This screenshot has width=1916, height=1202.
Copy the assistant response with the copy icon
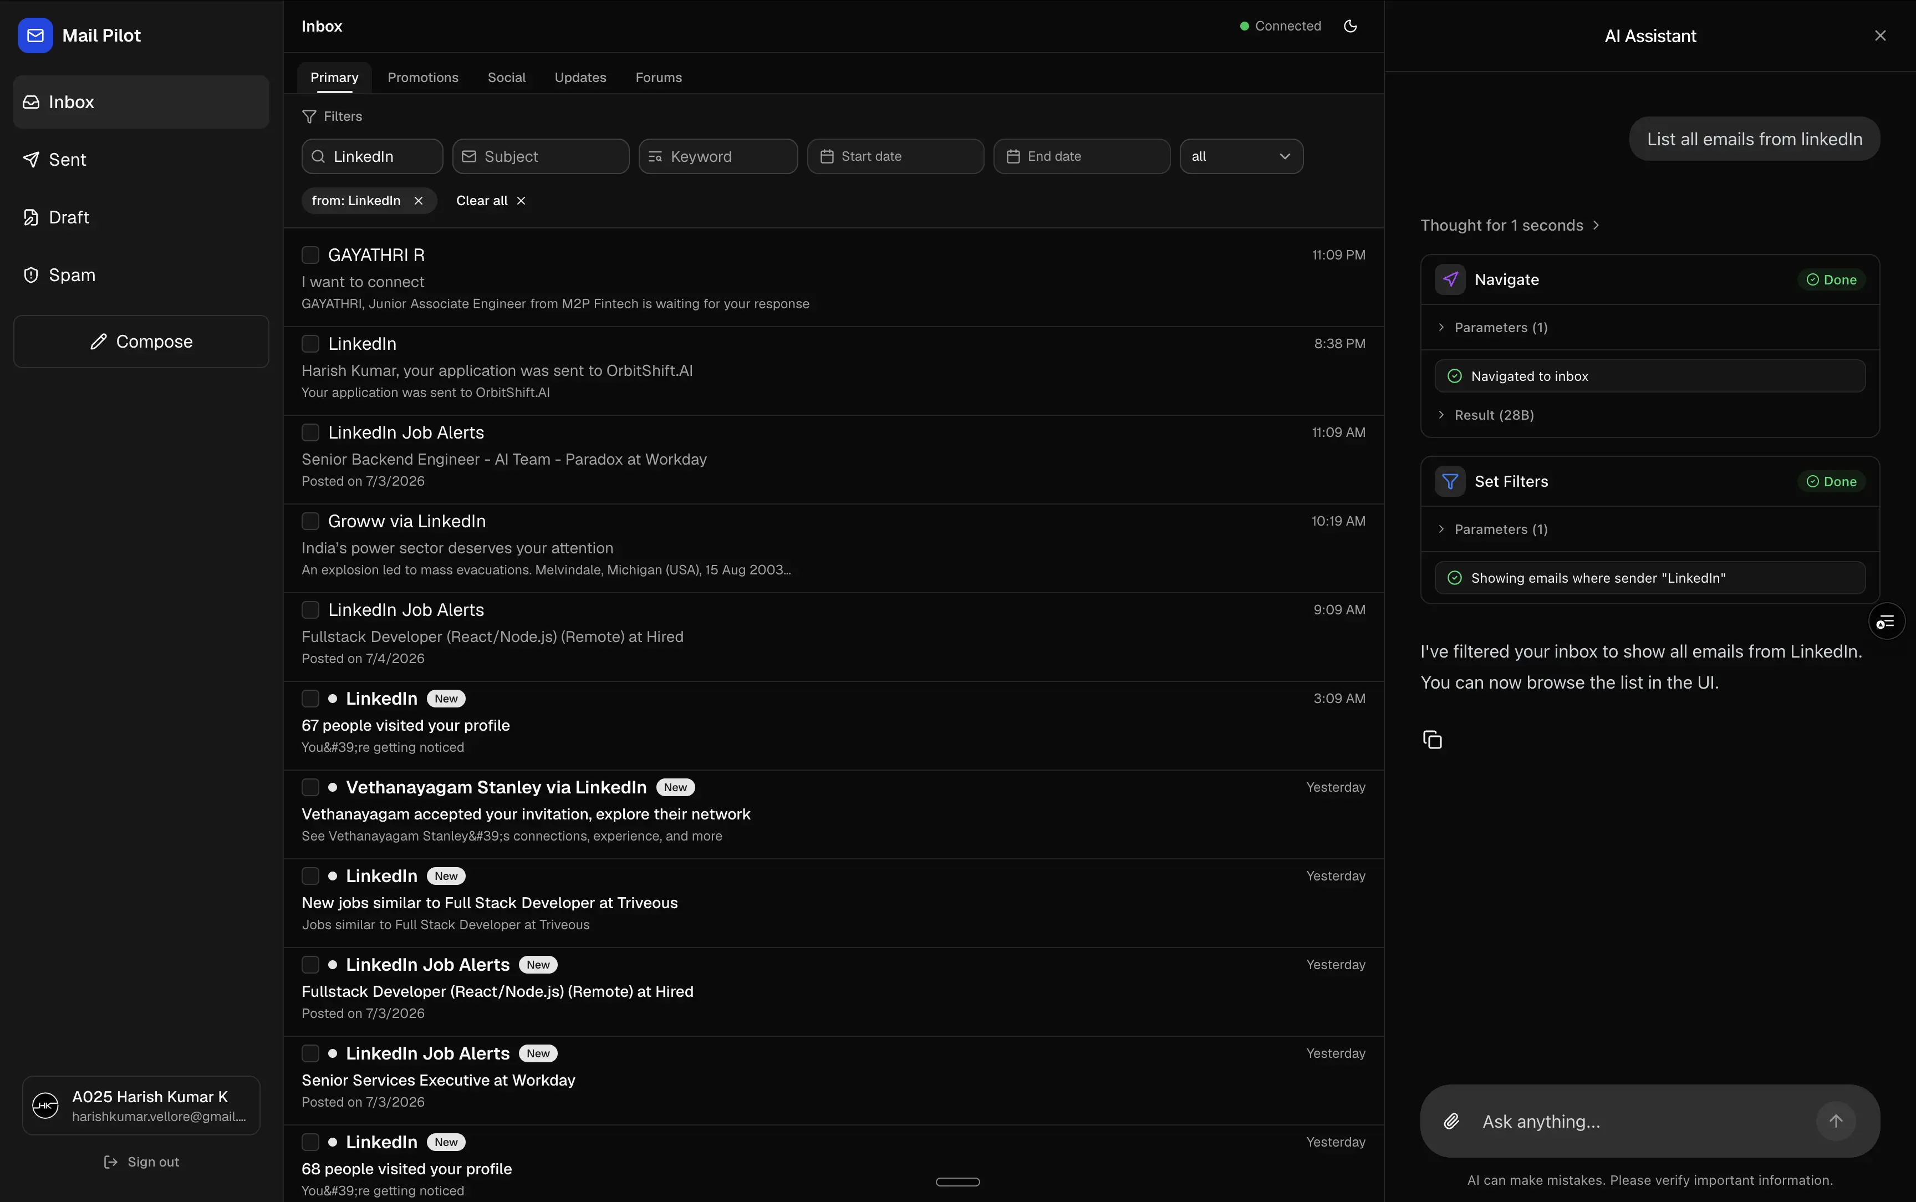[x=1432, y=739]
